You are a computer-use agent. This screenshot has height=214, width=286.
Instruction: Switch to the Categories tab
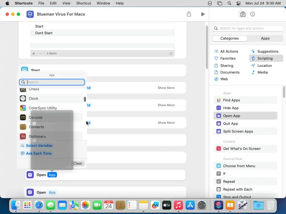tap(230, 38)
